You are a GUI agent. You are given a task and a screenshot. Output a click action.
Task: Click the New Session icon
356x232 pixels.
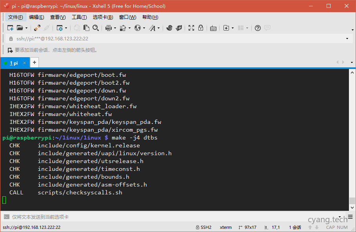click(x=10, y=28)
